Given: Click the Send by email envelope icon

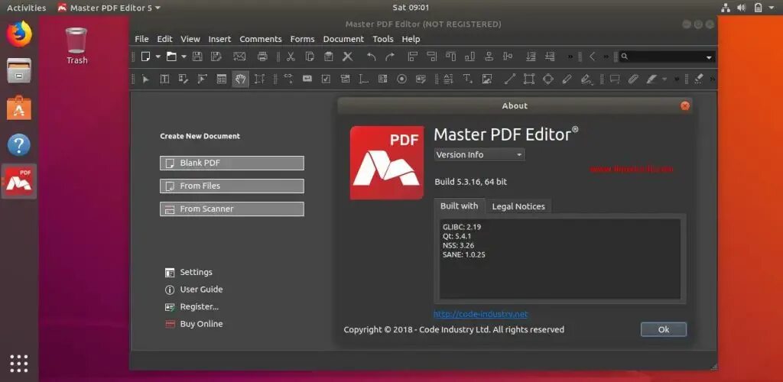Looking at the screenshot, I should (x=239, y=57).
